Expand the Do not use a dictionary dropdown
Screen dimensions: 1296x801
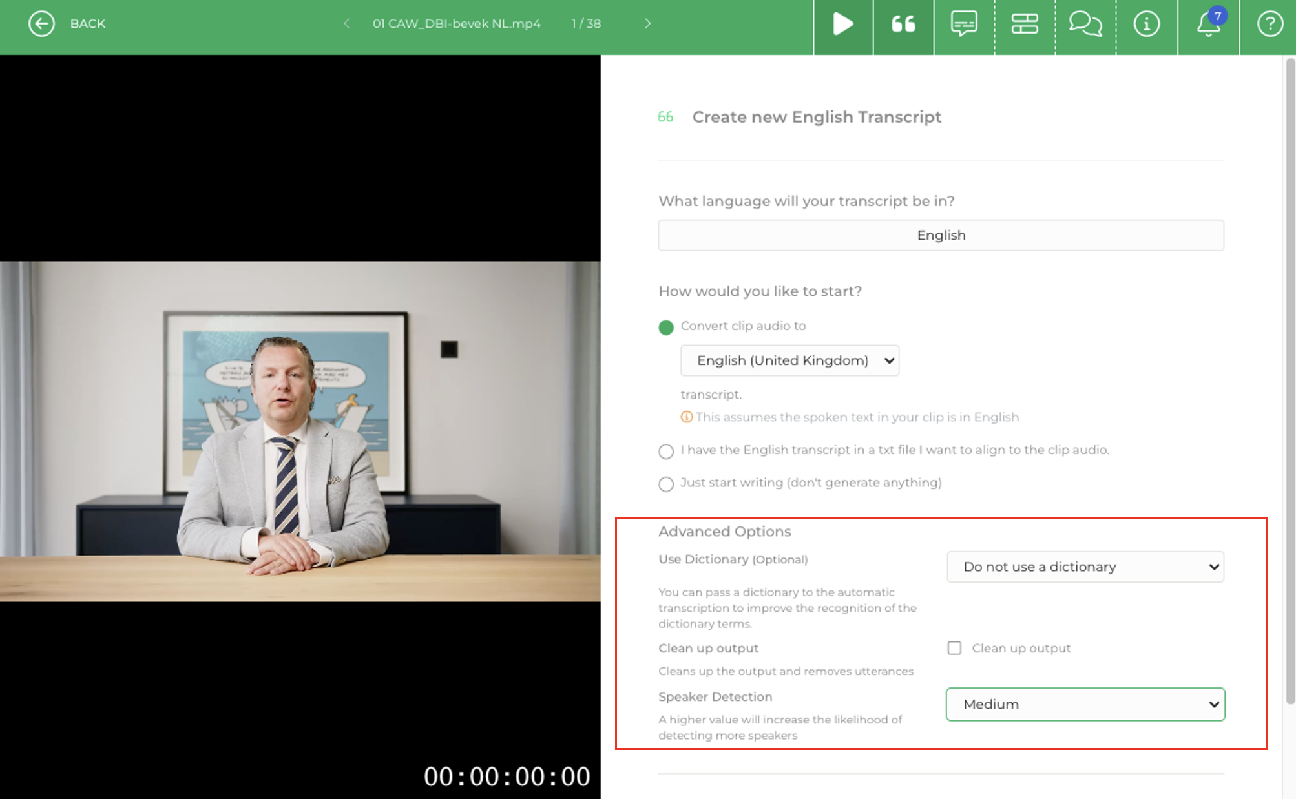click(x=1085, y=567)
